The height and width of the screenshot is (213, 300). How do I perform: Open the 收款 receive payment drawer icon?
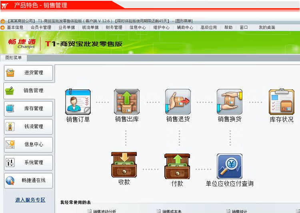[x=124, y=165]
